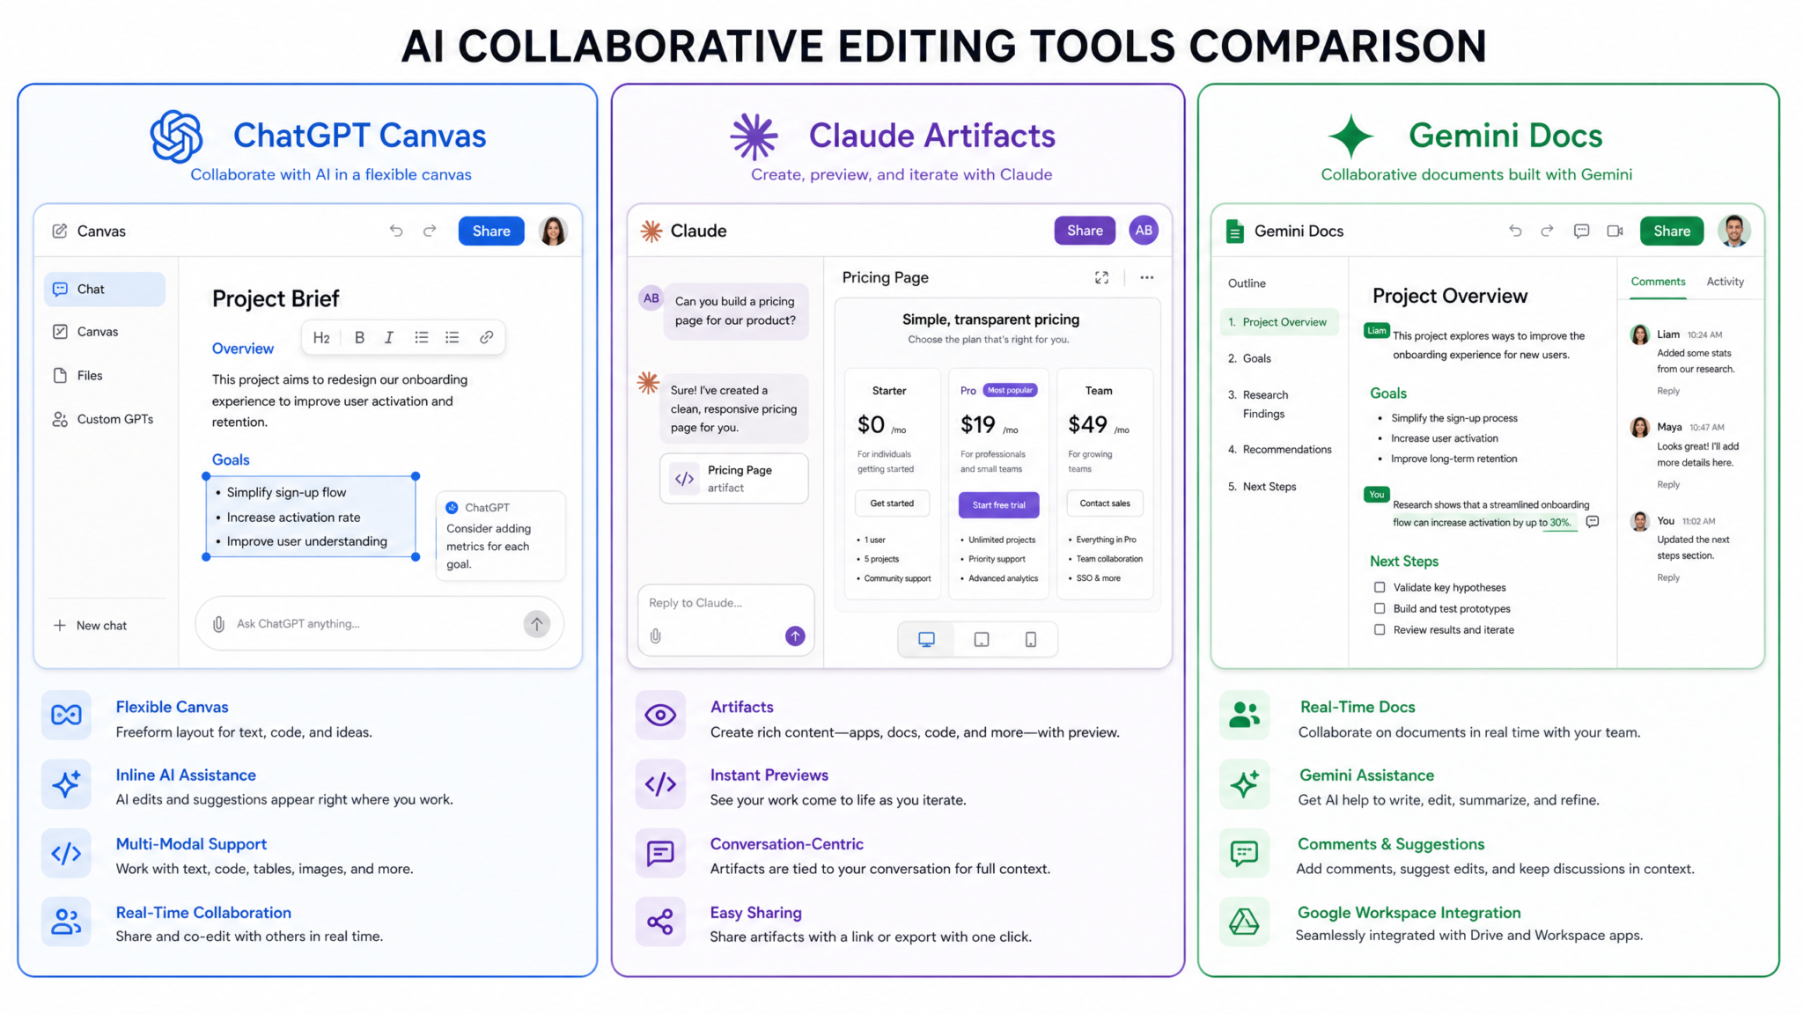1803x1014 pixels.
Task: Open Custom GPTs in the sidebar
Action: [x=104, y=419]
